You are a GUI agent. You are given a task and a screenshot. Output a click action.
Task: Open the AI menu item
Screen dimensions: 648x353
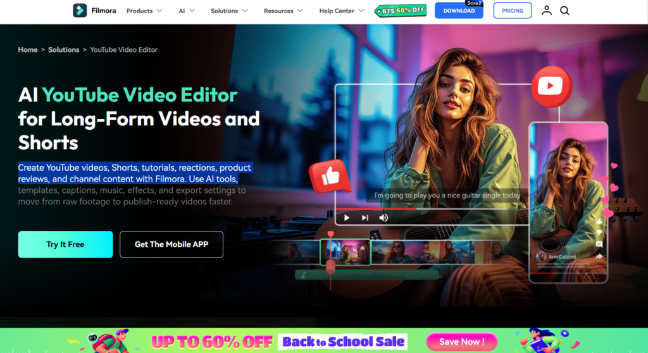click(x=182, y=11)
